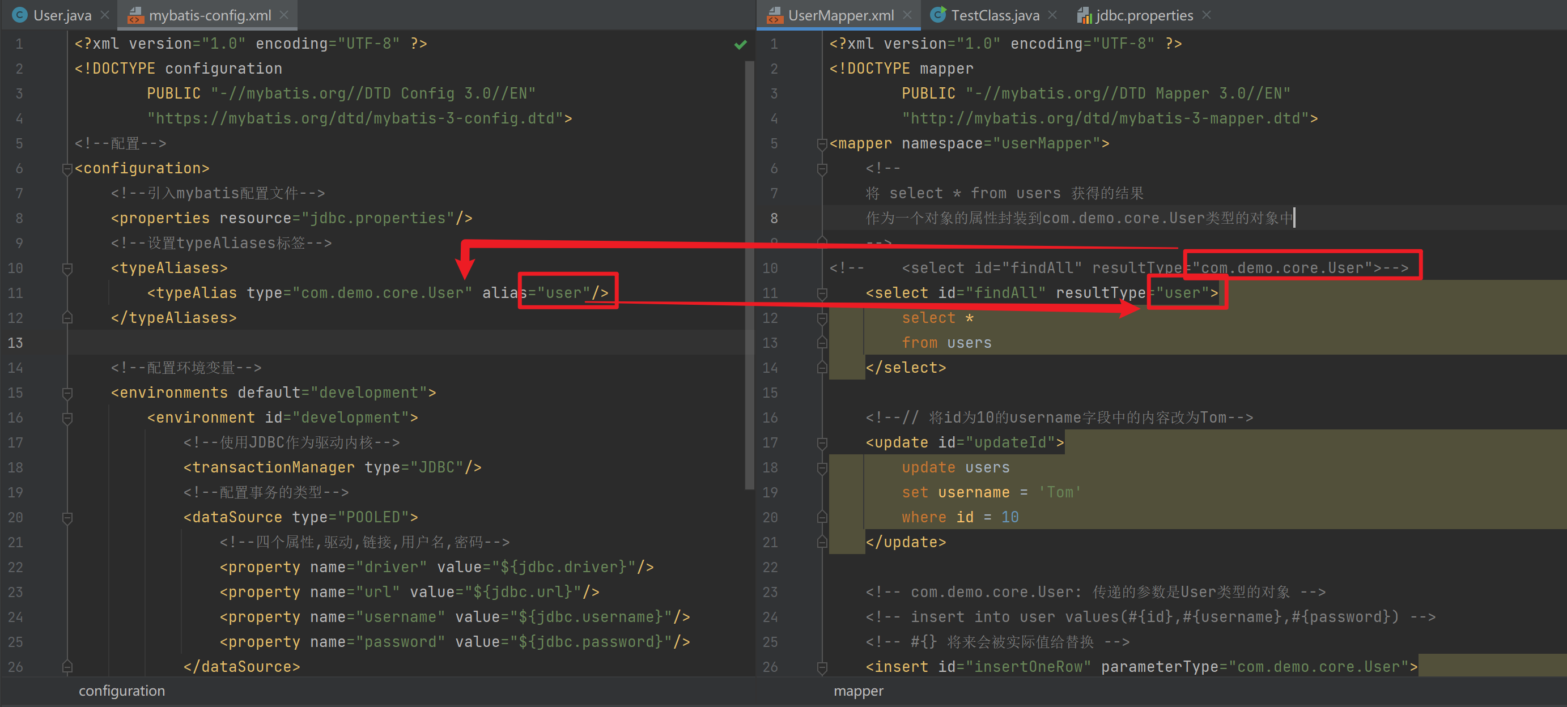1567x707 pixels.
Task: Click the configuration breadcrumb at bottom
Action: click(122, 691)
